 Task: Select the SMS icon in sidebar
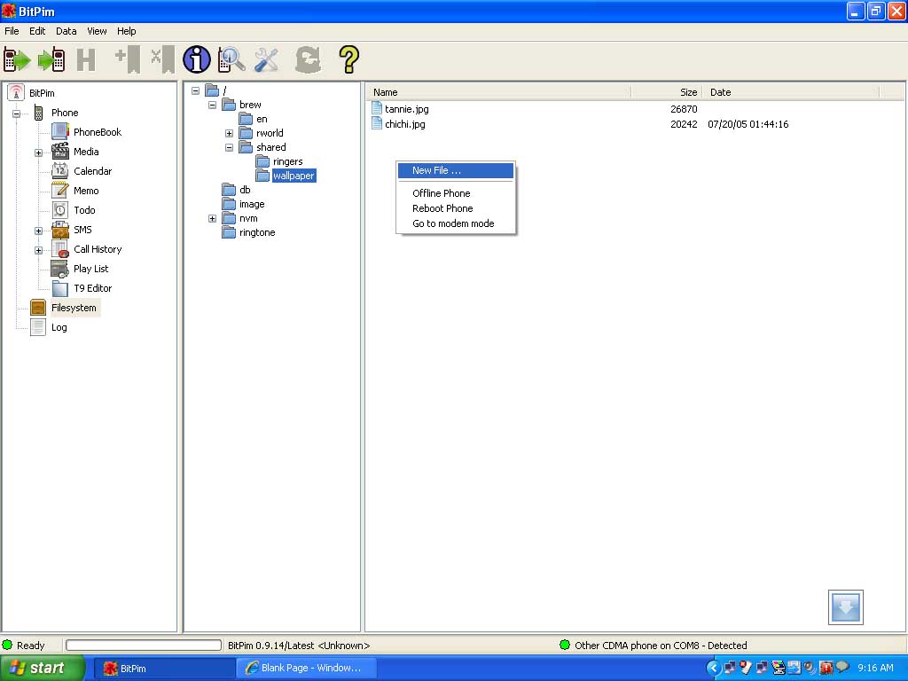coord(60,230)
